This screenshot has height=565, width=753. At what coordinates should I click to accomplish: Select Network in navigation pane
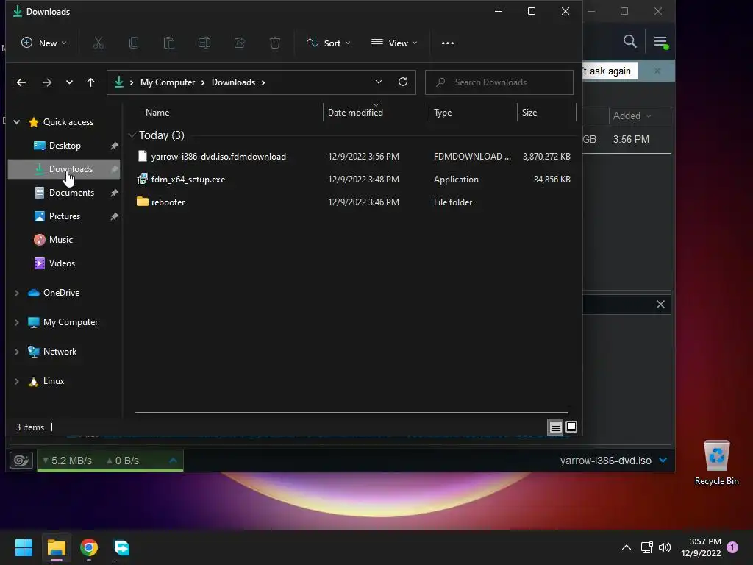click(x=52, y=352)
